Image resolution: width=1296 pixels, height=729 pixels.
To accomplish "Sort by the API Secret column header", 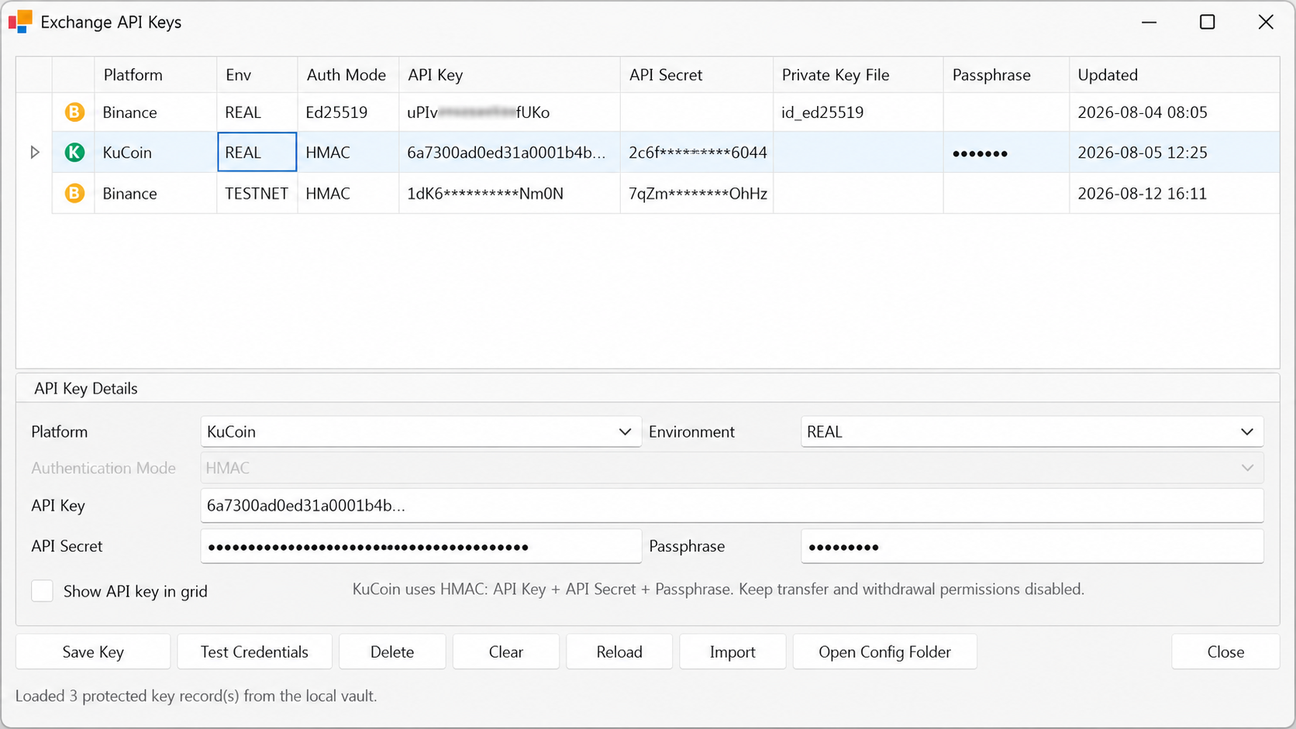I will (696, 75).
